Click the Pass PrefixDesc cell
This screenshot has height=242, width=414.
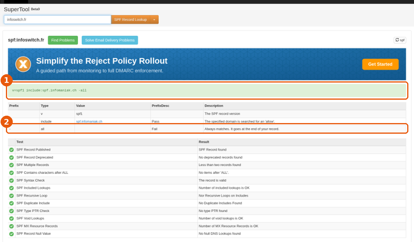177,121
